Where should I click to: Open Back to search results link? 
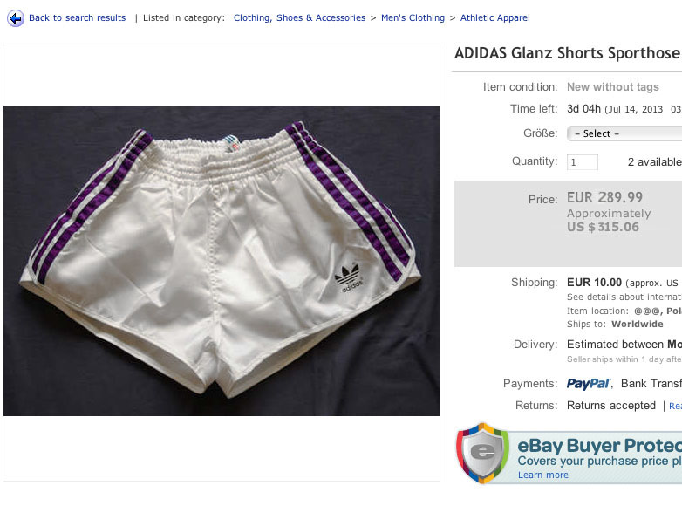coord(77,17)
